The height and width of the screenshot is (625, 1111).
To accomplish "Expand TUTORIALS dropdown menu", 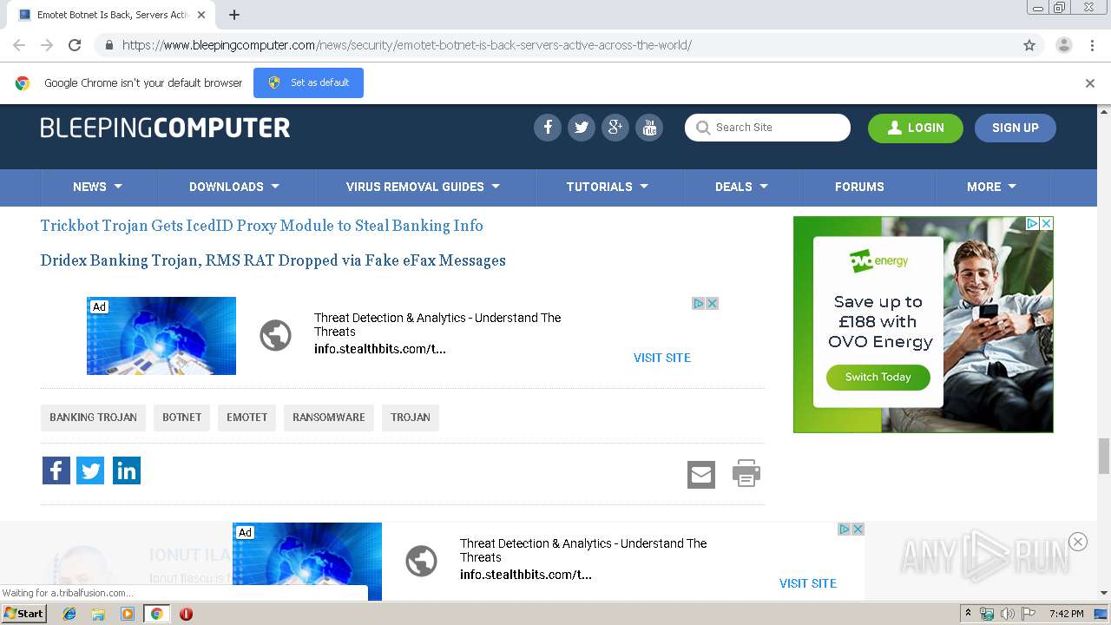I will pos(608,187).
